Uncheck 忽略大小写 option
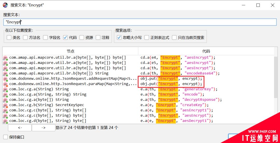The height and width of the screenshot is (143, 280). [x=119, y=37]
